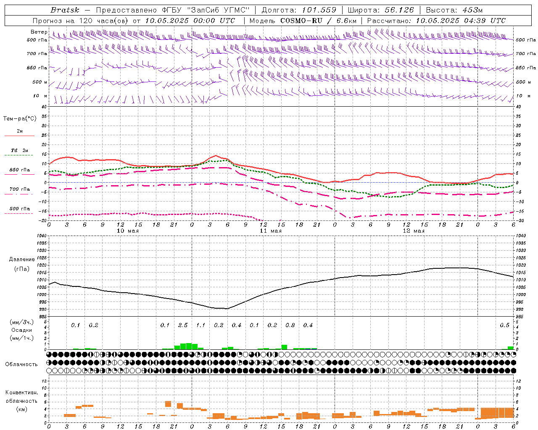Image resolution: width=538 pixels, height=430 pixels.
Task: Click the "Ветер" wind panel label
Action: [39, 32]
